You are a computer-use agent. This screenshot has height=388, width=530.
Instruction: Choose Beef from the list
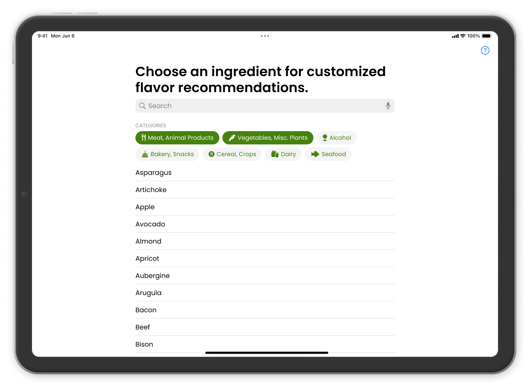[x=143, y=327]
